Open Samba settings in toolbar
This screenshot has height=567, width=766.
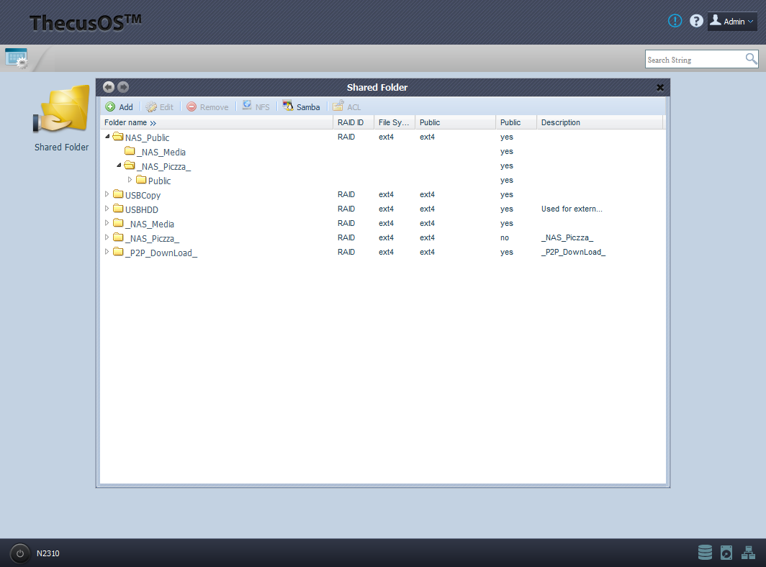click(x=302, y=106)
